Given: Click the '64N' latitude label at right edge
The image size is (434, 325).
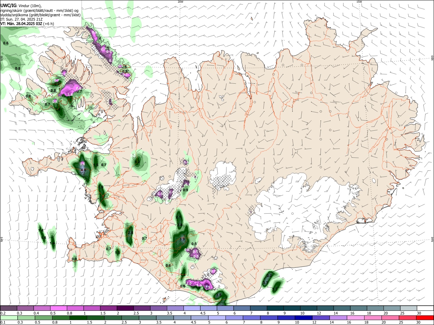Looking at the screenshot, I should pyautogui.click(x=432, y=239).
